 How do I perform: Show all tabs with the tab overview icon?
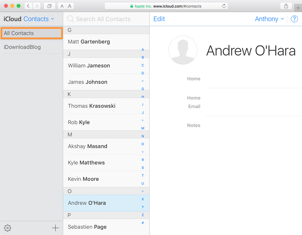point(49,6)
